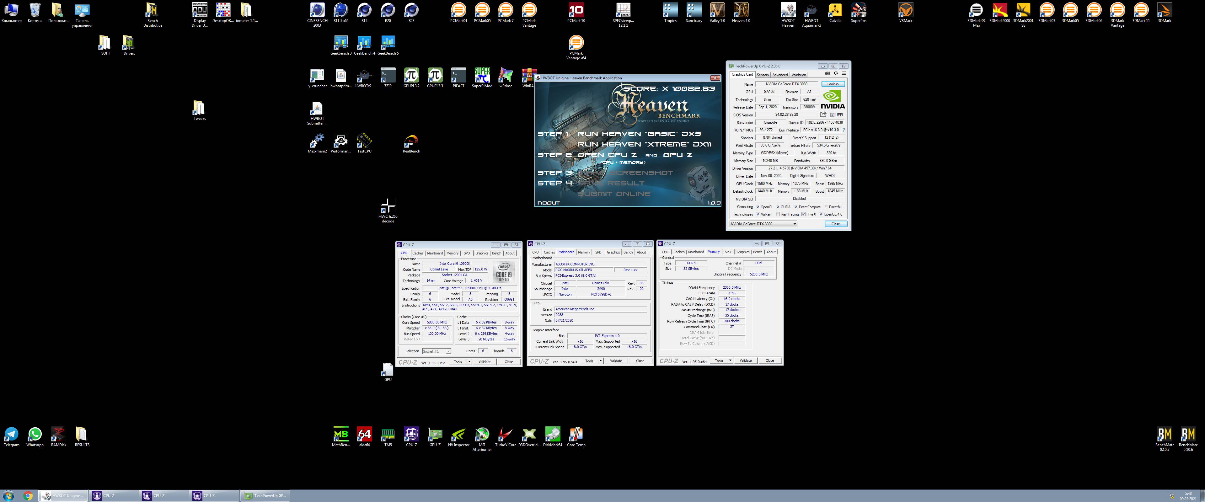Screen dimensions: 1205x502
Task: Click the bus interface question mark in GPU-Z
Action: click(x=844, y=130)
